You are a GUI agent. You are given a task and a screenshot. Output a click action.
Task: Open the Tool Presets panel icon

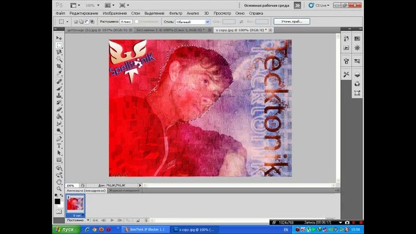click(346, 75)
